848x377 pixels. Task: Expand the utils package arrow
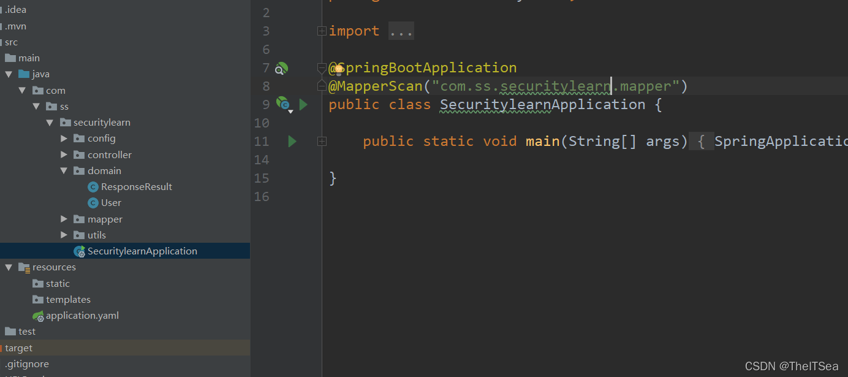(64, 235)
